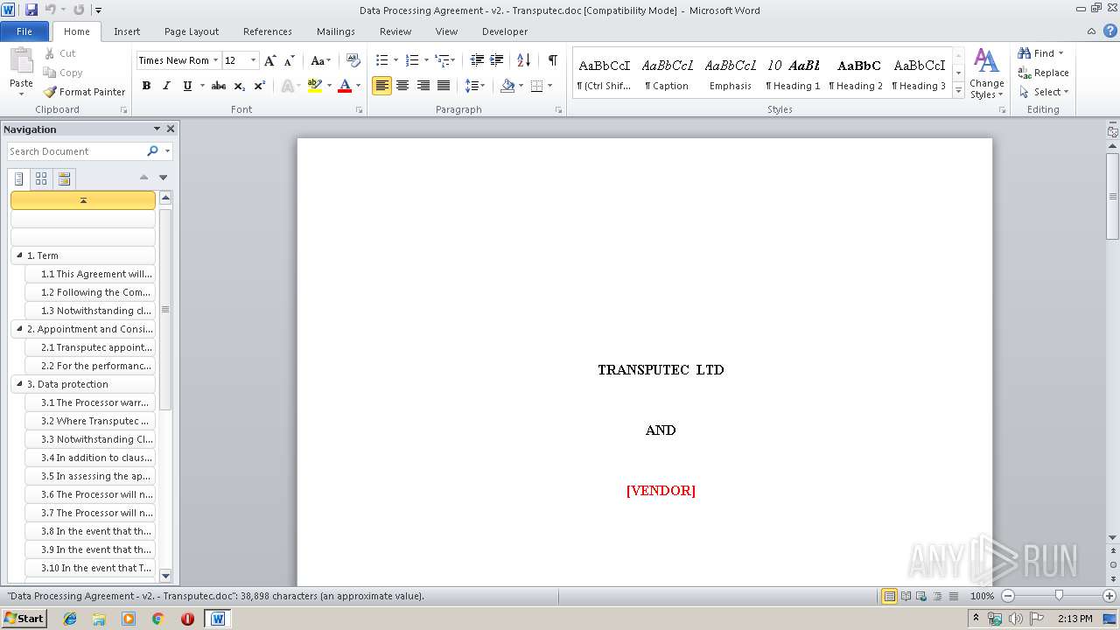Apply the Heading 1 style
This screenshot has width=1120, height=630.
pos(793,74)
